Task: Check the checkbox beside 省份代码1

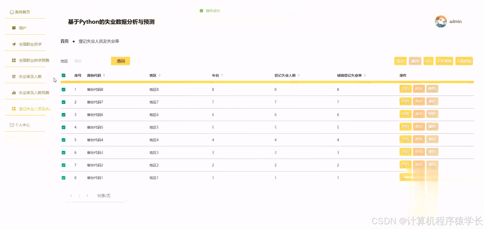Action: click(64, 178)
